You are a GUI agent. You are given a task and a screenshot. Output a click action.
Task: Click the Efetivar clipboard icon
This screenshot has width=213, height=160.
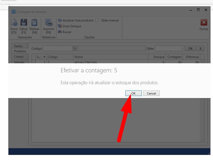point(34,23)
